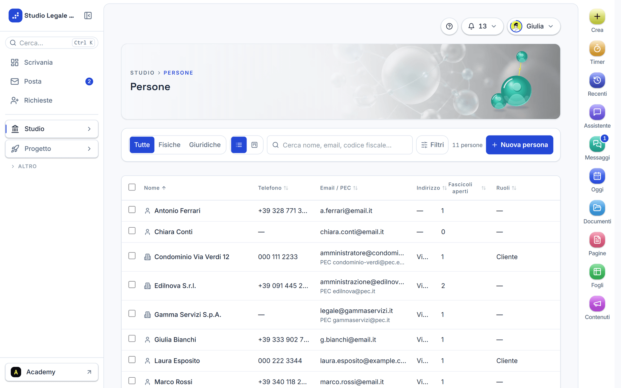Open the notifications dropdown showing 13
Screen dimensions: 621x388
(482, 26)
